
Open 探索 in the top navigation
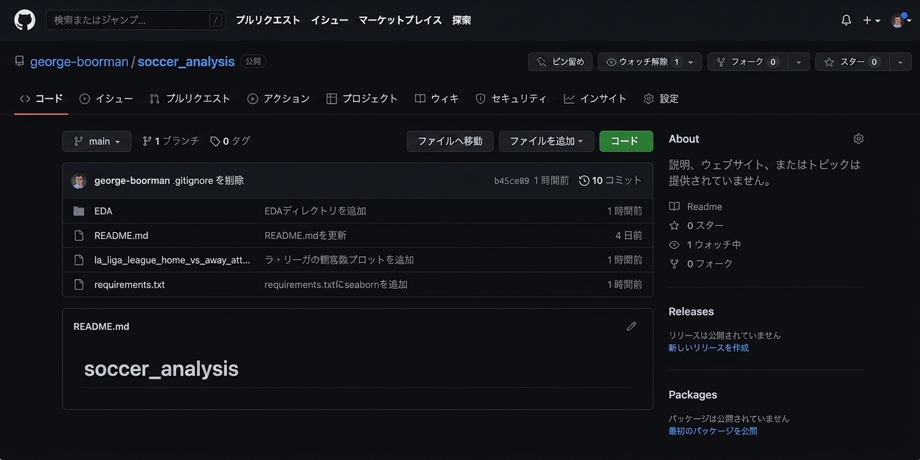click(x=462, y=20)
